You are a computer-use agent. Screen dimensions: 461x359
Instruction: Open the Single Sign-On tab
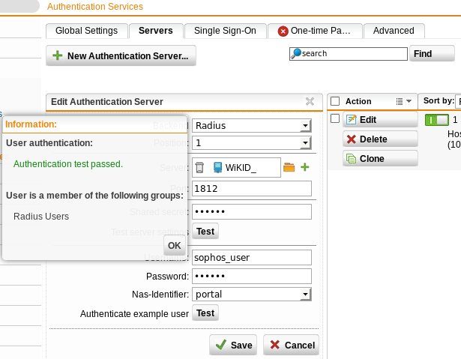pyautogui.click(x=224, y=31)
